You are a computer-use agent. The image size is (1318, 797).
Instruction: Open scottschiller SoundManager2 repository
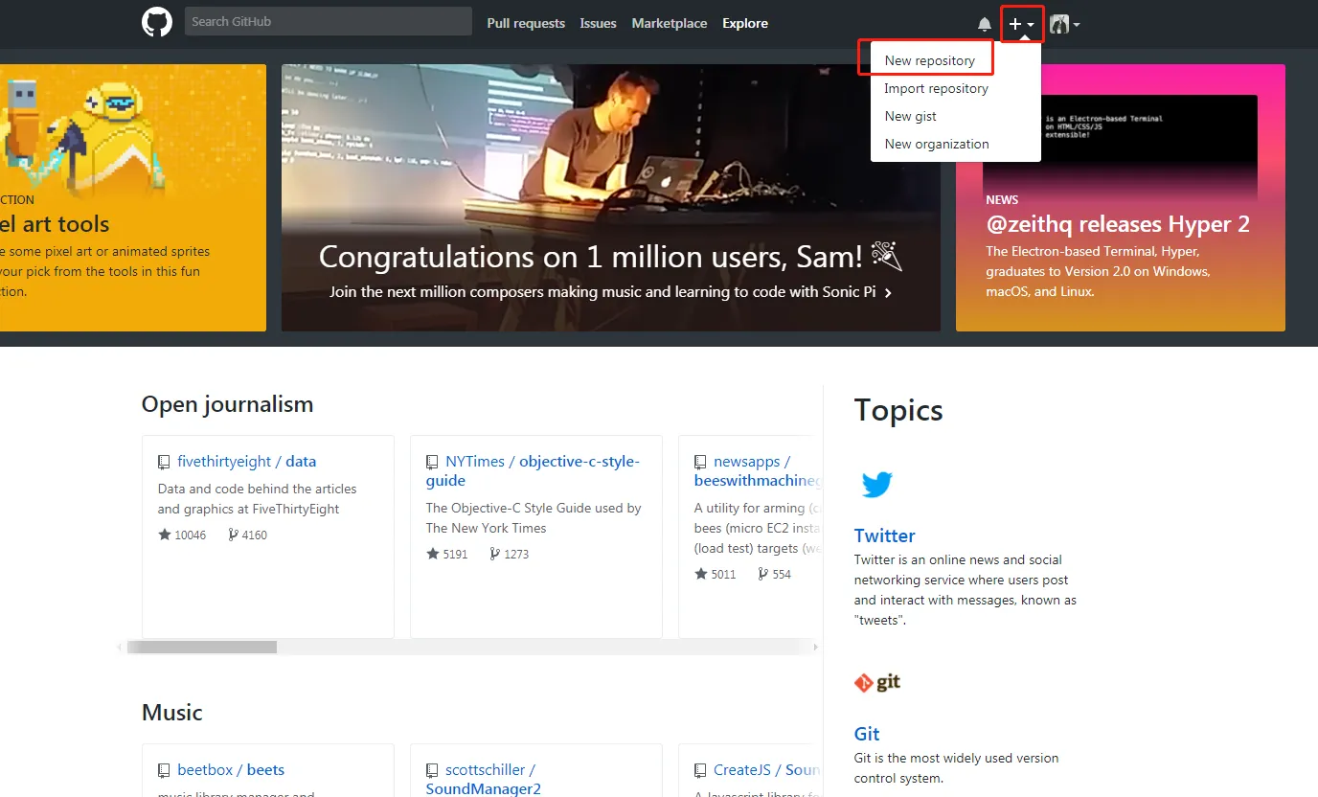click(484, 779)
